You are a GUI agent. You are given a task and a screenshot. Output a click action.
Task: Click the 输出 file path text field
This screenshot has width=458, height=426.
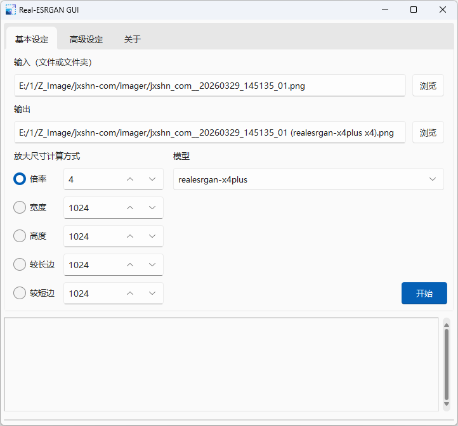click(209, 132)
